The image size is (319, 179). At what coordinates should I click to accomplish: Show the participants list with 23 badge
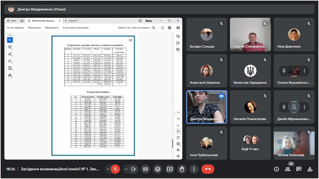[x=287, y=169]
